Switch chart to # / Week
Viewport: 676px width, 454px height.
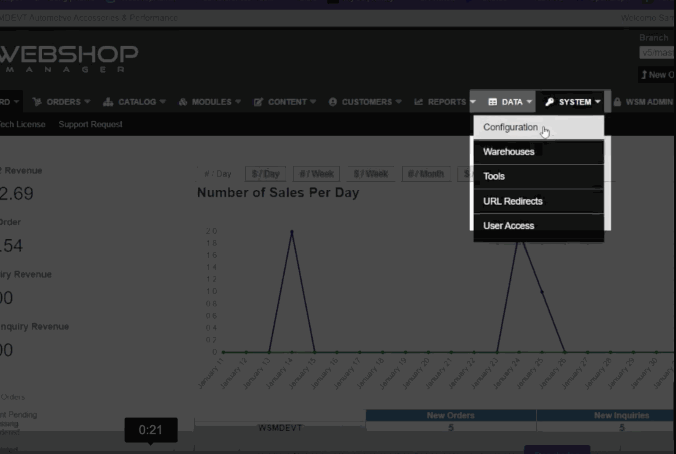pyautogui.click(x=316, y=174)
